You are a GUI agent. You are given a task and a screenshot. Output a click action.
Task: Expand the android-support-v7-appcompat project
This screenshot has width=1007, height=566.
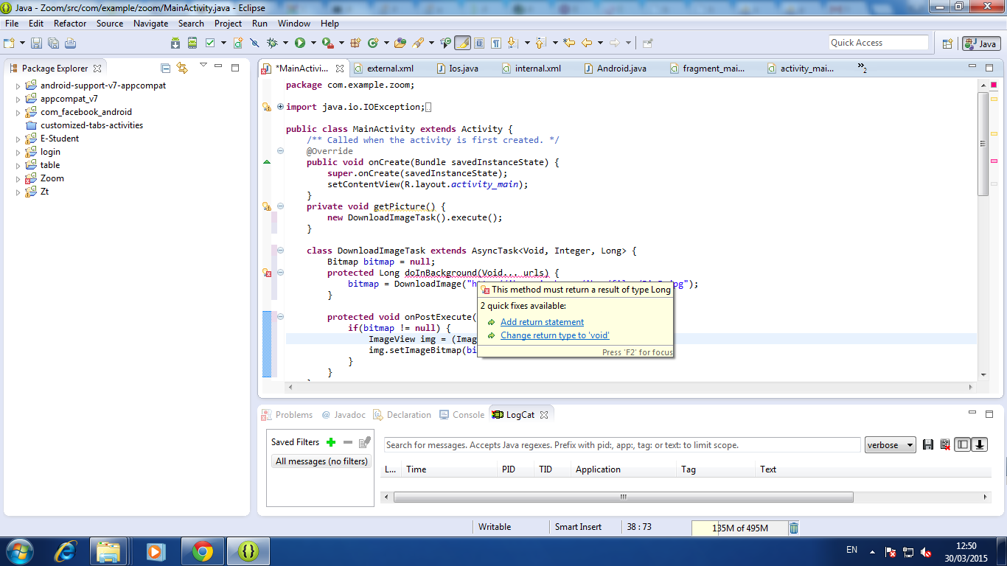(x=18, y=86)
